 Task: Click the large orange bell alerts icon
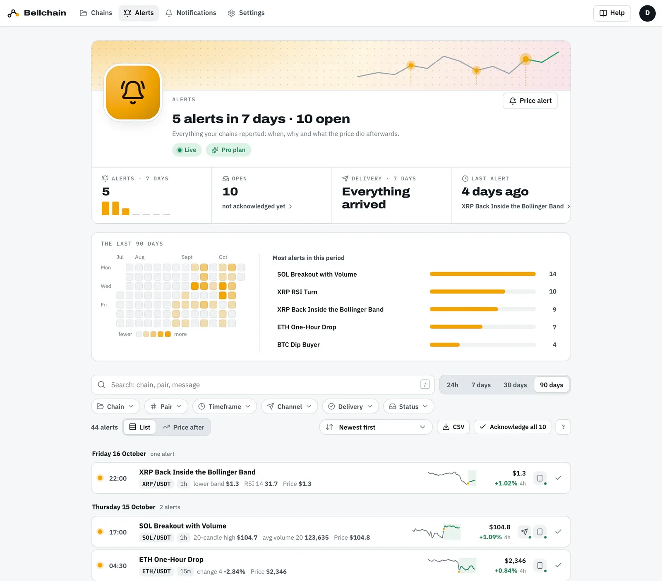(x=133, y=92)
